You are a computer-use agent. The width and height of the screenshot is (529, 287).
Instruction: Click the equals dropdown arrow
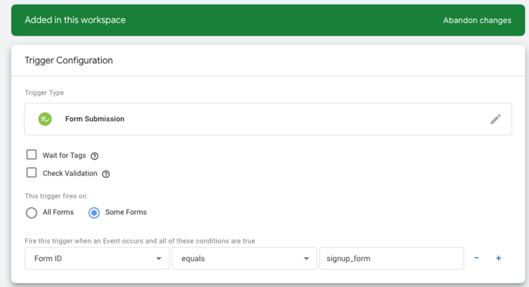pyautogui.click(x=306, y=259)
